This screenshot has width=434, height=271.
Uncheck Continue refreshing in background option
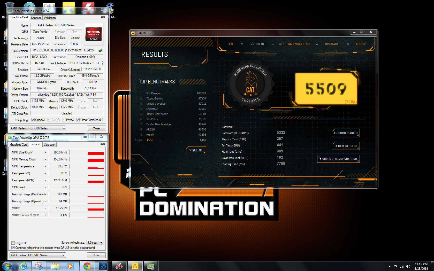tap(13, 248)
